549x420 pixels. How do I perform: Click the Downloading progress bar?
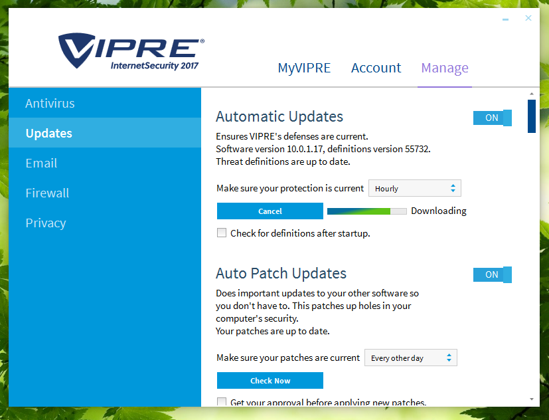366,211
